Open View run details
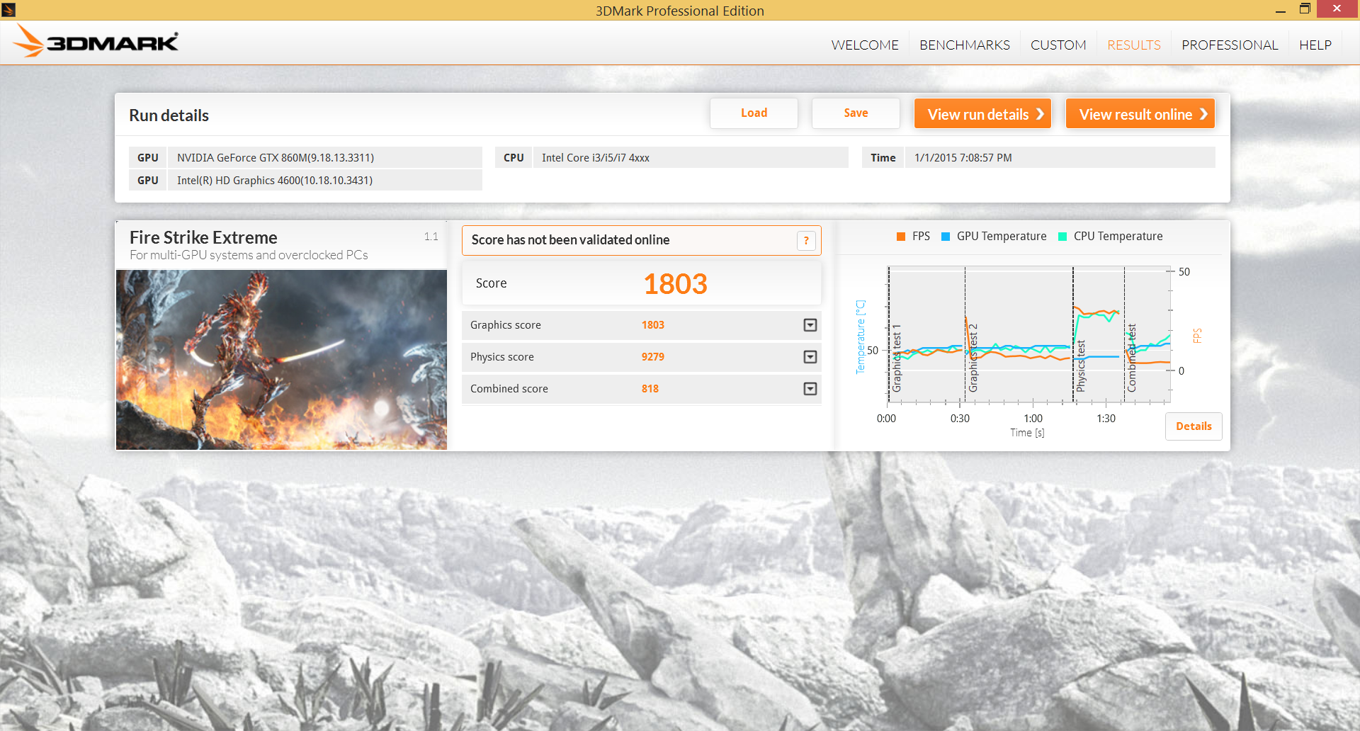The image size is (1360, 731). point(982,114)
